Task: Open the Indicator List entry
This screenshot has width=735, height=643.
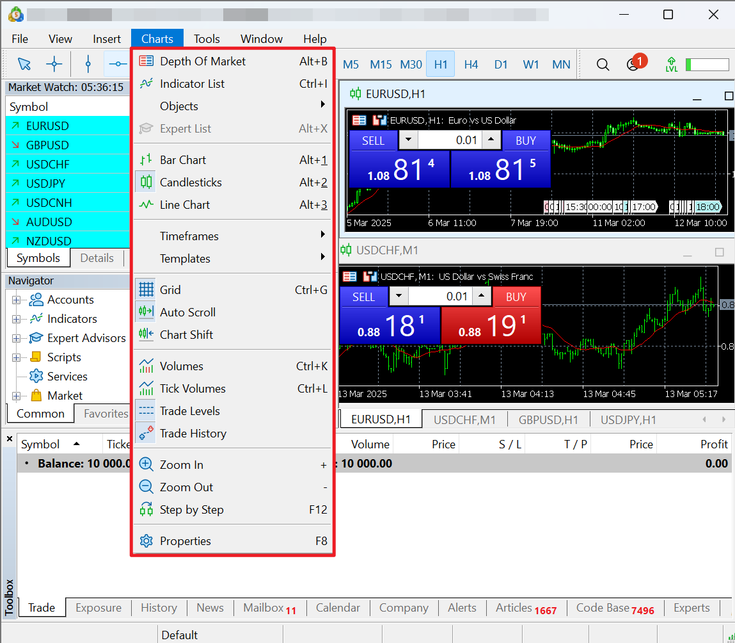Action: click(192, 84)
